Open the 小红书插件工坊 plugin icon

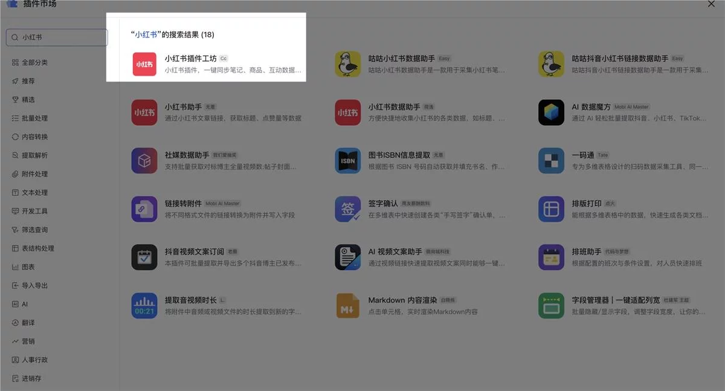144,63
